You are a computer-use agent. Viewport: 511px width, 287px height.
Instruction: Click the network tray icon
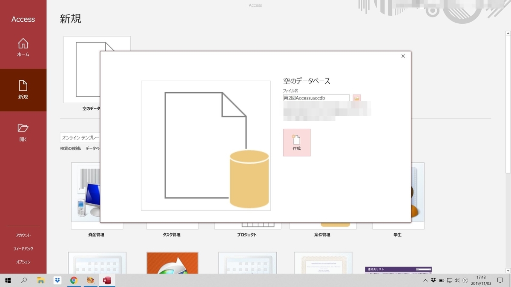(449, 280)
